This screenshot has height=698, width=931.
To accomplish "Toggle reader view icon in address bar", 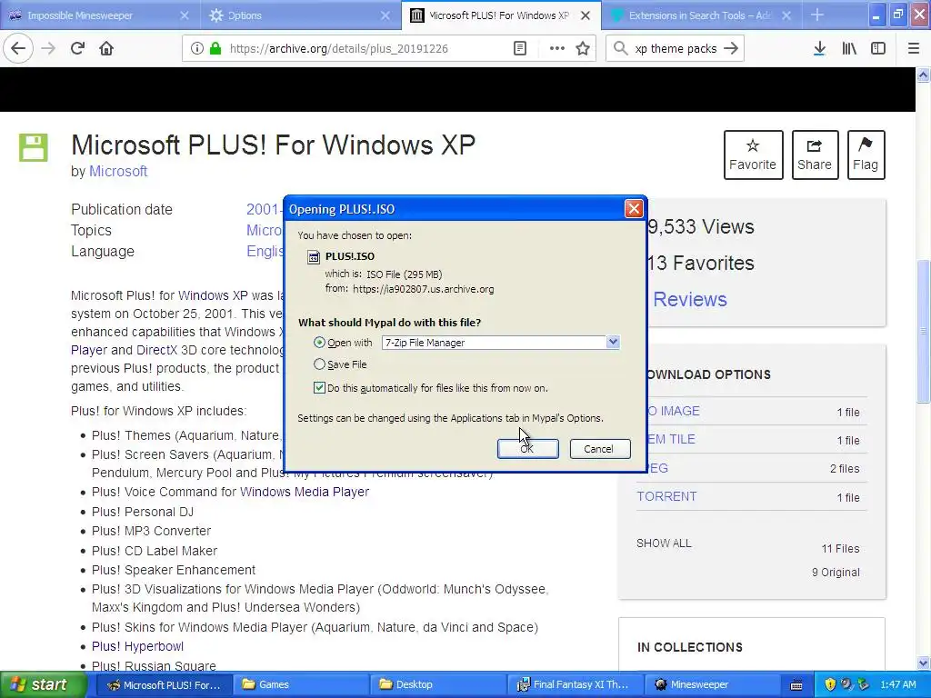I will (519, 49).
